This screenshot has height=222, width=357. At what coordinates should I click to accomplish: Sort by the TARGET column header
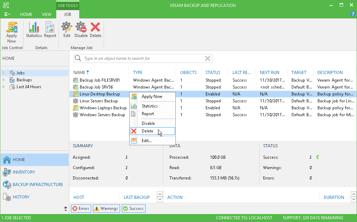point(299,72)
